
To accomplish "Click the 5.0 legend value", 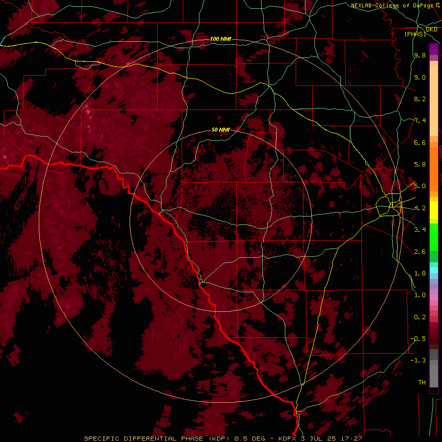I will coord(420,186).
